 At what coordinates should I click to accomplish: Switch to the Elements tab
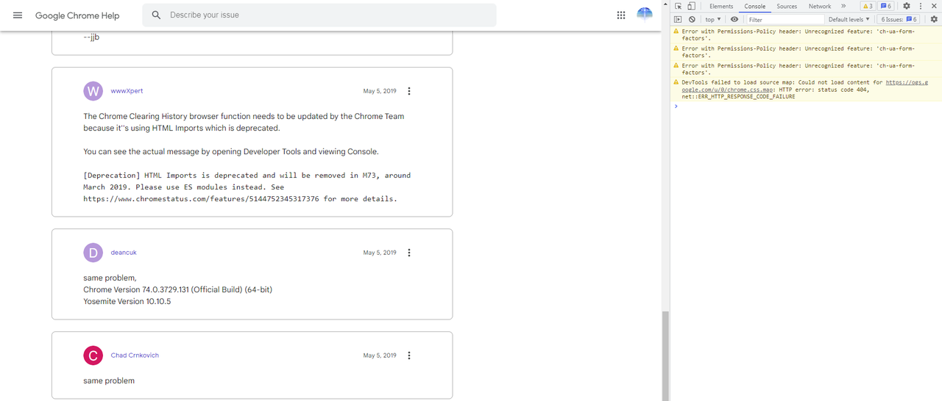721,6
